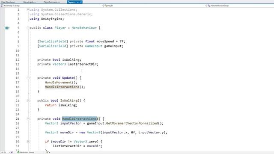Viewport: 274px width, 154px height.
Task: Switch to the PlayerAnimator.cs tab
Action: pyautogui.click(x=51, y=2)
